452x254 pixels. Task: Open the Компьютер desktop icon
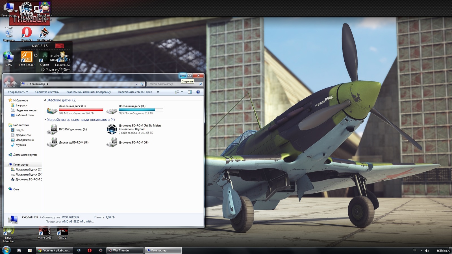point(9,9)
